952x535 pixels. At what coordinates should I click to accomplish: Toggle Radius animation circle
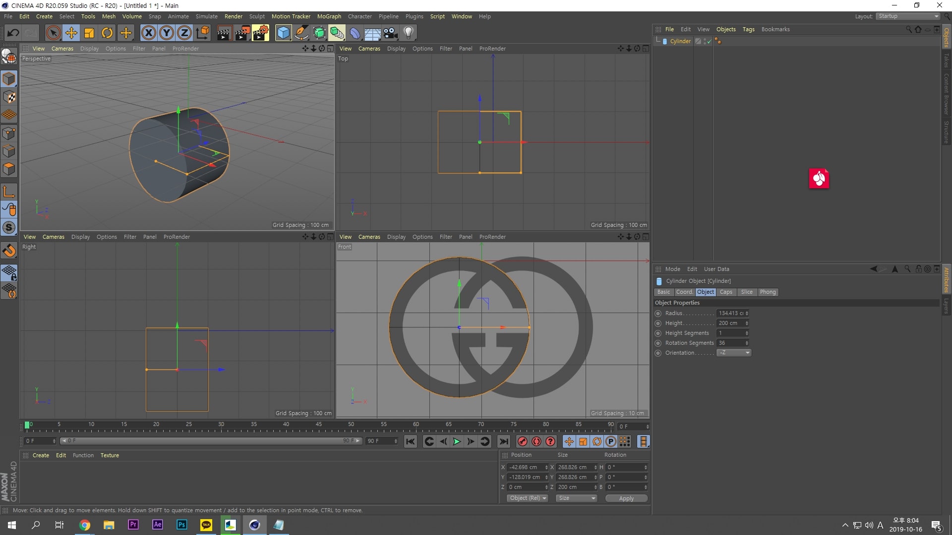click(x=658, y=314)
